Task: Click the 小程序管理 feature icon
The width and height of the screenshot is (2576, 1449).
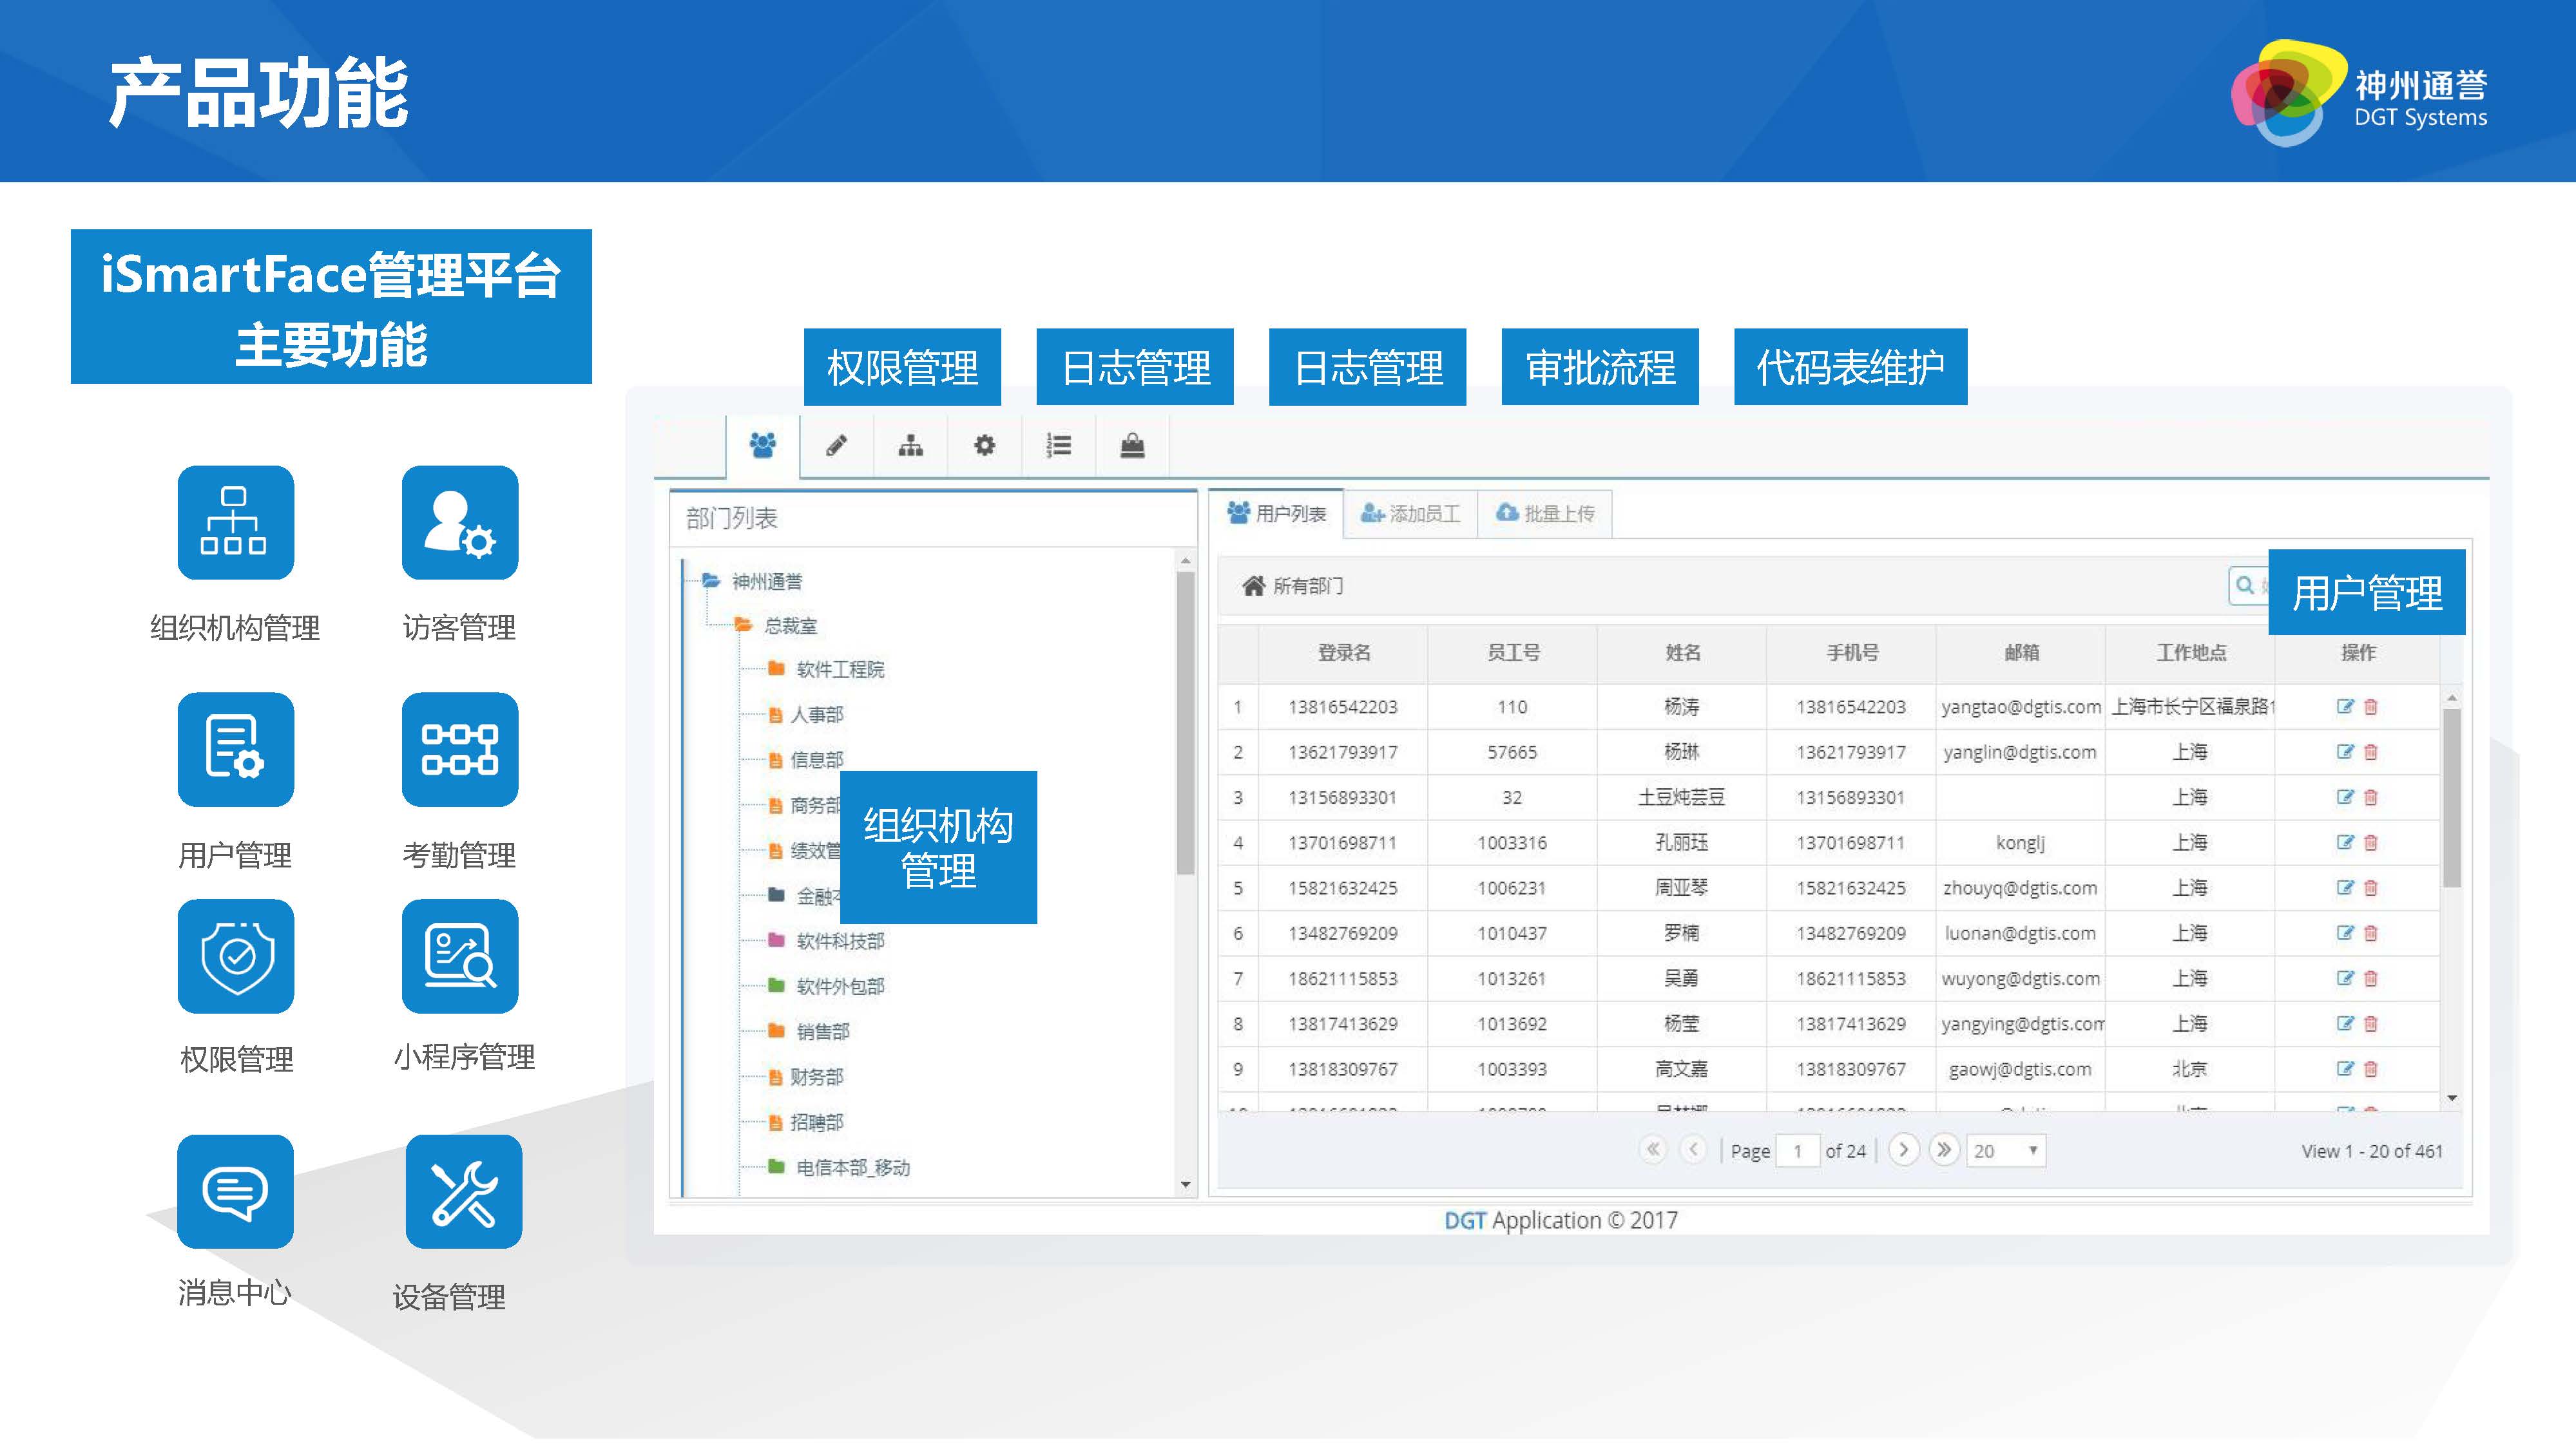Action: [x=460, y=956]
